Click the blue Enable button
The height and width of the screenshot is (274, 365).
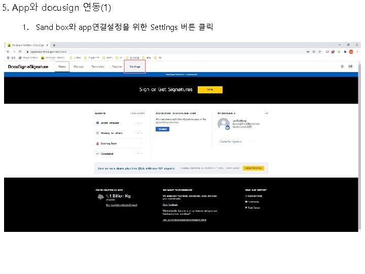(163, 129)
